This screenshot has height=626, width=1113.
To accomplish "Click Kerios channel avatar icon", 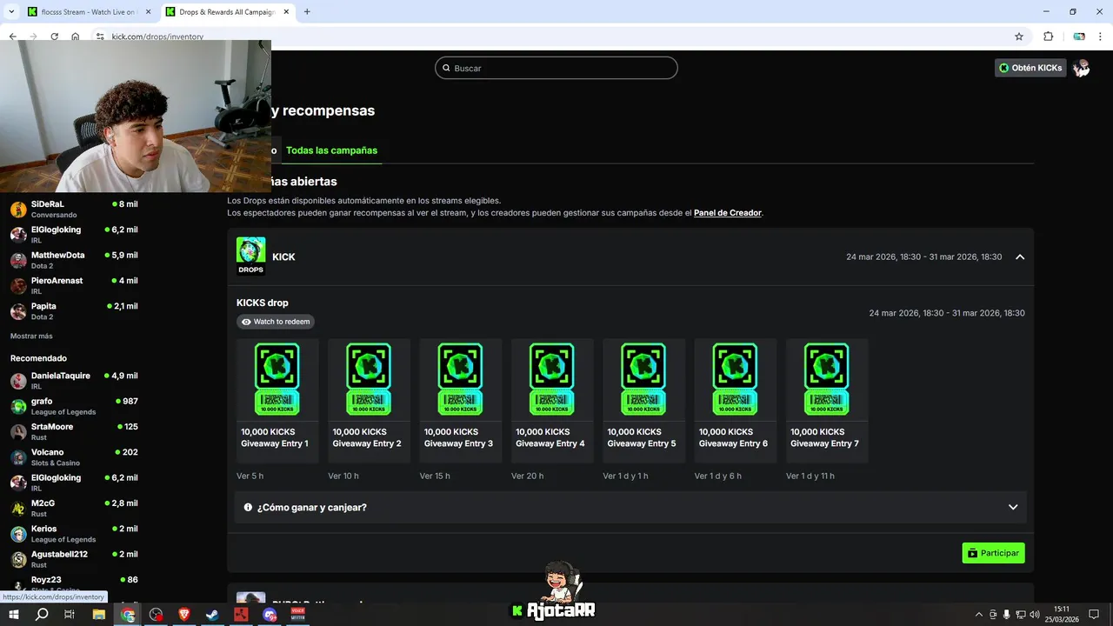I will coord(18,534).
